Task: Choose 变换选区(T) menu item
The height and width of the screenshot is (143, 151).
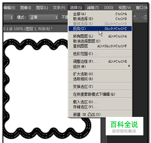Action: [x=100, y=87]
